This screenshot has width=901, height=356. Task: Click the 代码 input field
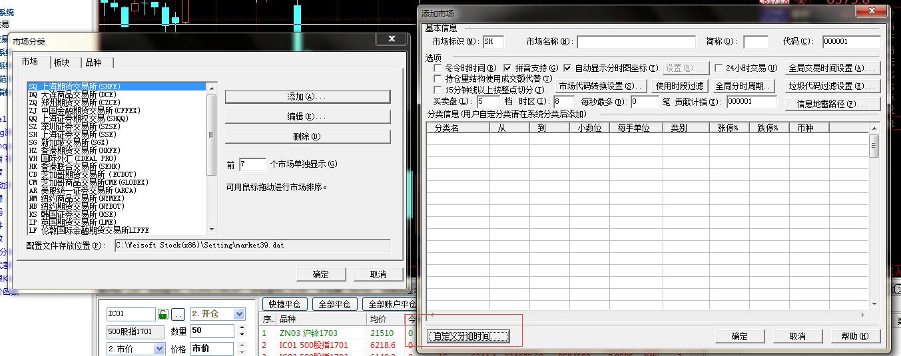[x=851, y=42]
